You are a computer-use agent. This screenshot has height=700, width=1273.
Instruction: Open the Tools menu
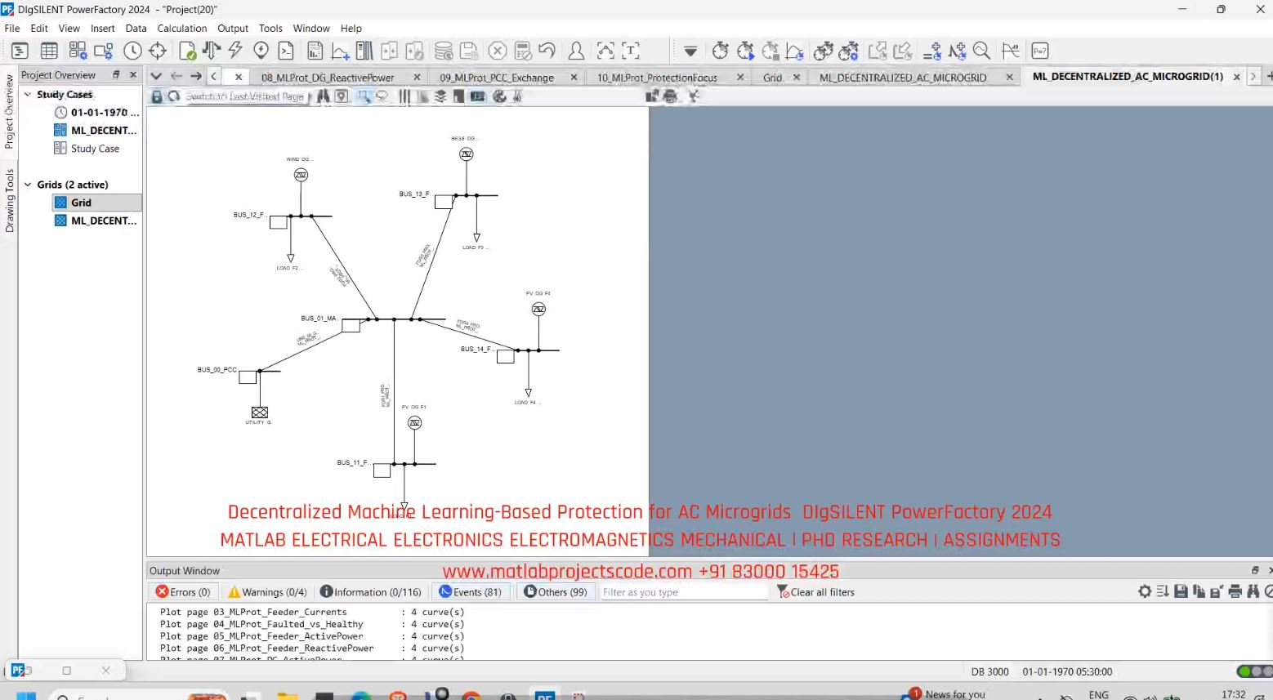click(270, 28)
